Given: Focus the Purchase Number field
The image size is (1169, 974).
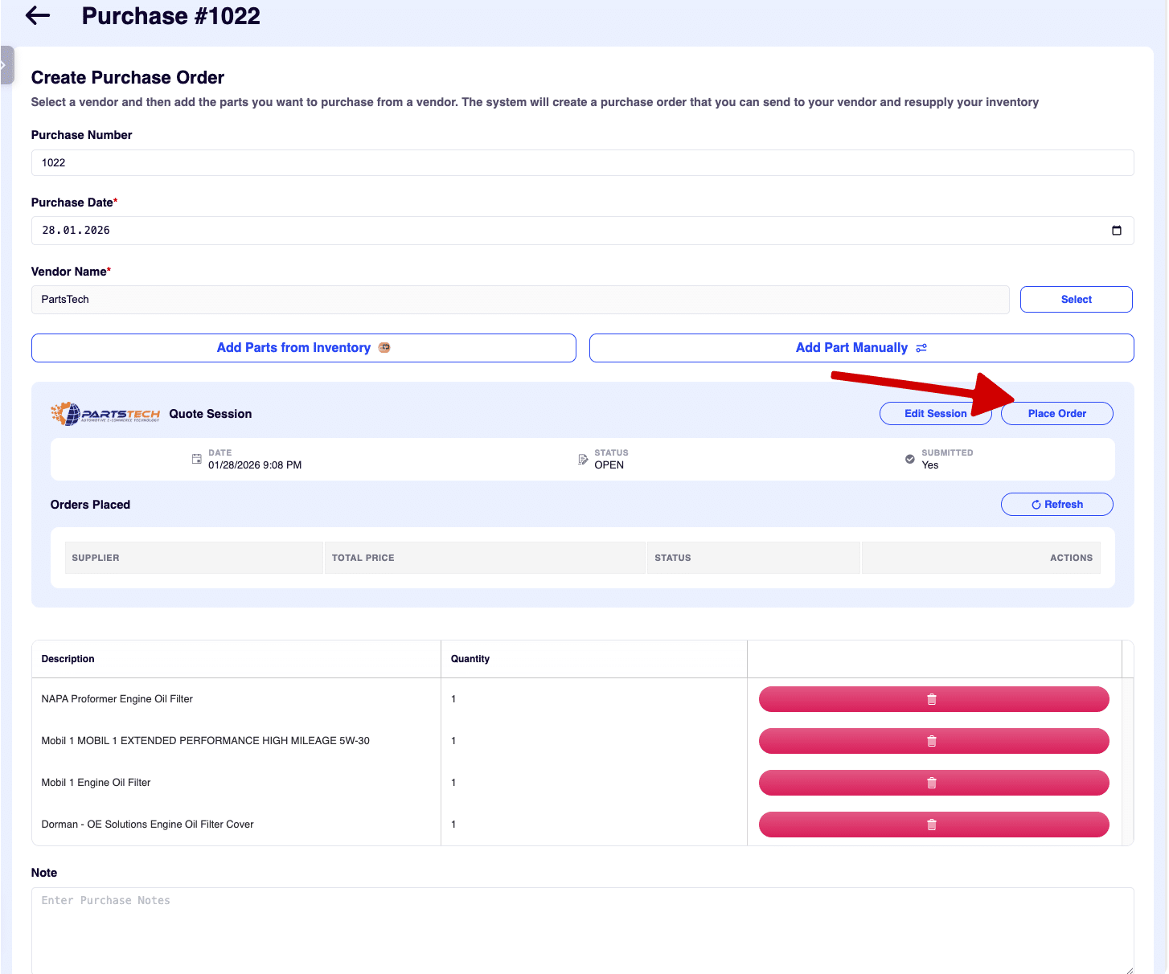Looking at the screenshot, I should click(x=582, y=163).
